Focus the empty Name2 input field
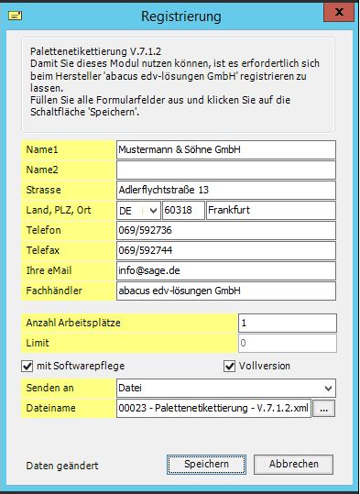360x494 pixels. (x=226, y=170)
